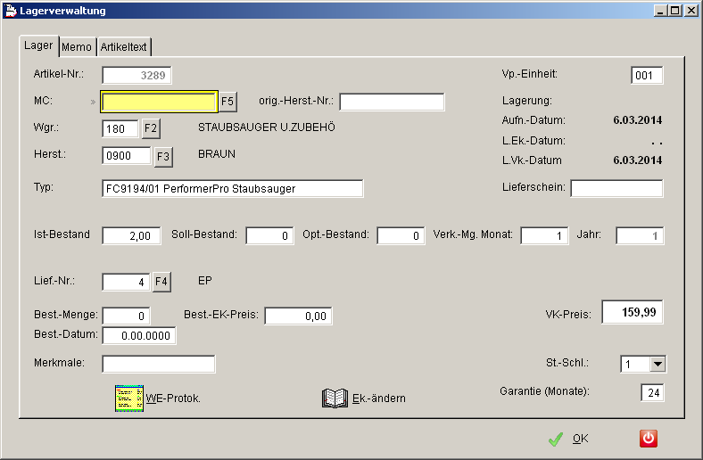The image size is (703, 460).
Task: Click the Opt.-Bestand input field
Action: (401, 235)
